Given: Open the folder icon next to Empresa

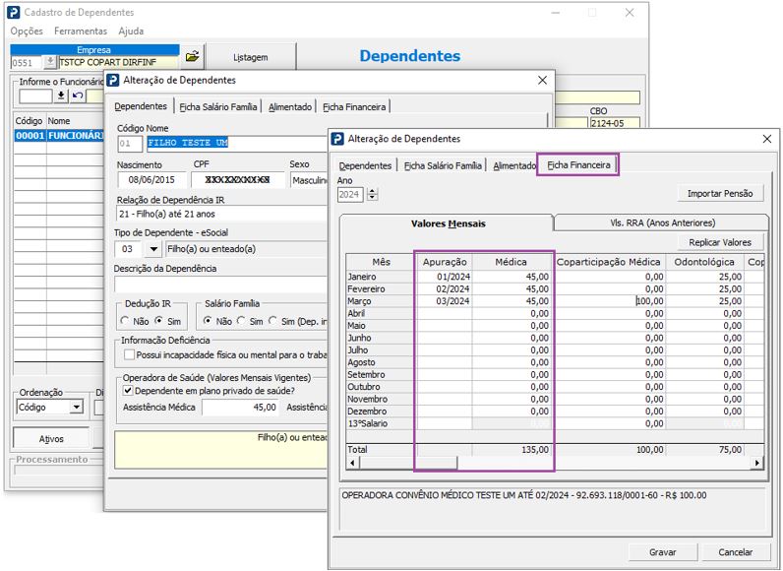Looking at the screenshot, I should click(192, 56).
